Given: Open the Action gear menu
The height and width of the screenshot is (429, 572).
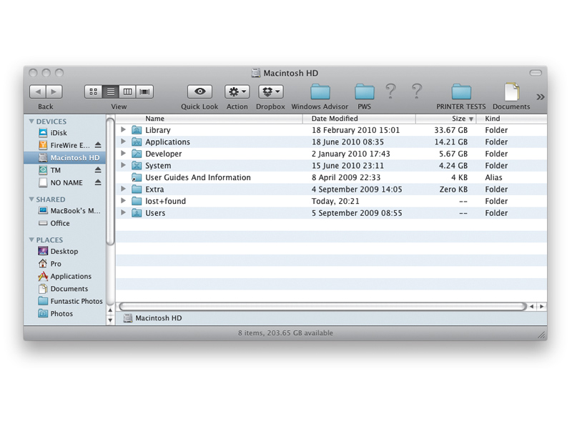Looking at the screenshot, I should coord(237,92).
